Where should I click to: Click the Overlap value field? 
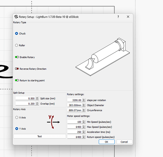tap(26, 104)
